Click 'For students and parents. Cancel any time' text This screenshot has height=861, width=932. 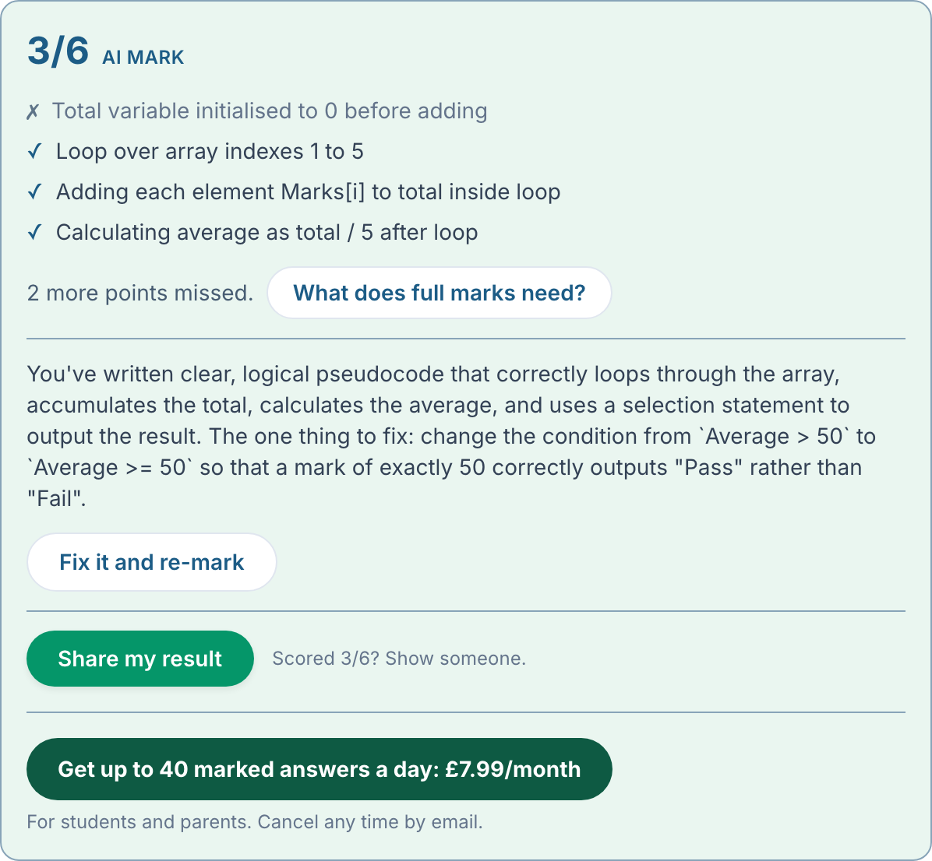pos(254,822)
